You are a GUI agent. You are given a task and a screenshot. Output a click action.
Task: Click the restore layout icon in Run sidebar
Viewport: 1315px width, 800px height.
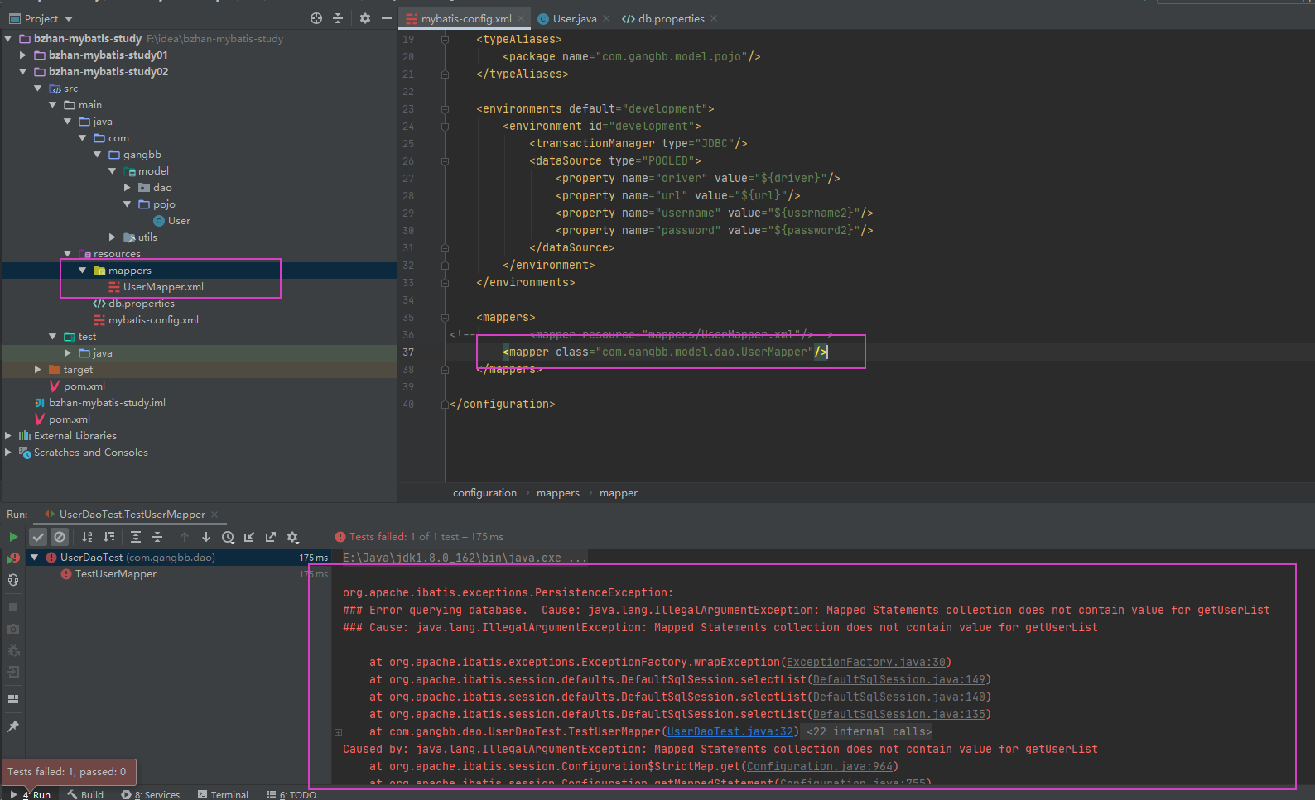(x=13, y=699)
